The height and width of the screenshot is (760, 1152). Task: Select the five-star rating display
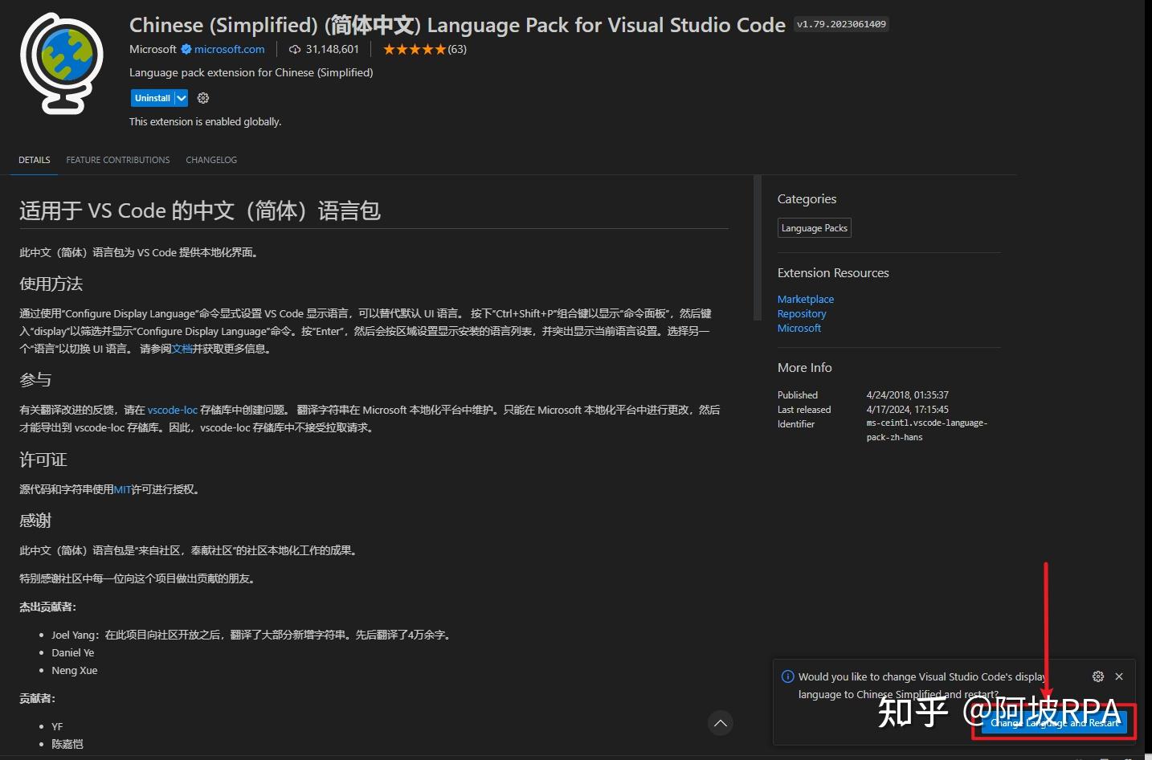(415, 49)
